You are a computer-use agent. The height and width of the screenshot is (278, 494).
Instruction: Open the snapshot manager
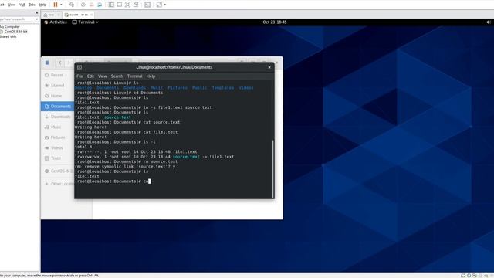[100, 5]
